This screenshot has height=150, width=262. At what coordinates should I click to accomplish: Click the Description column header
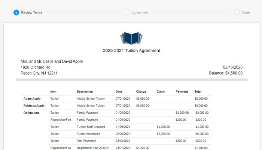(x=85, y=91)
